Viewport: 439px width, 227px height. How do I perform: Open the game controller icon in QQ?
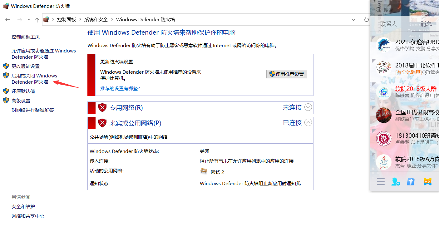click(x=428, y=181)
